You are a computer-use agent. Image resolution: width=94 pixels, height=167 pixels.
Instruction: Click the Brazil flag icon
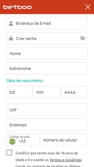[12, 141]
